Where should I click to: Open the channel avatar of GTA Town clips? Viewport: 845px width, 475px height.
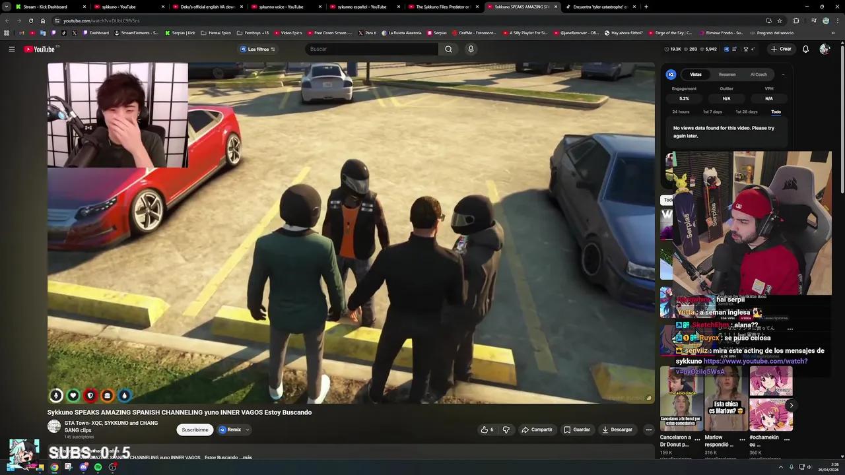click(x=54, y=426)
